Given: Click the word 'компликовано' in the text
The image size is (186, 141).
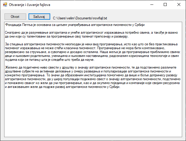Looking at the screenshot, I should (x=162, y=48).
